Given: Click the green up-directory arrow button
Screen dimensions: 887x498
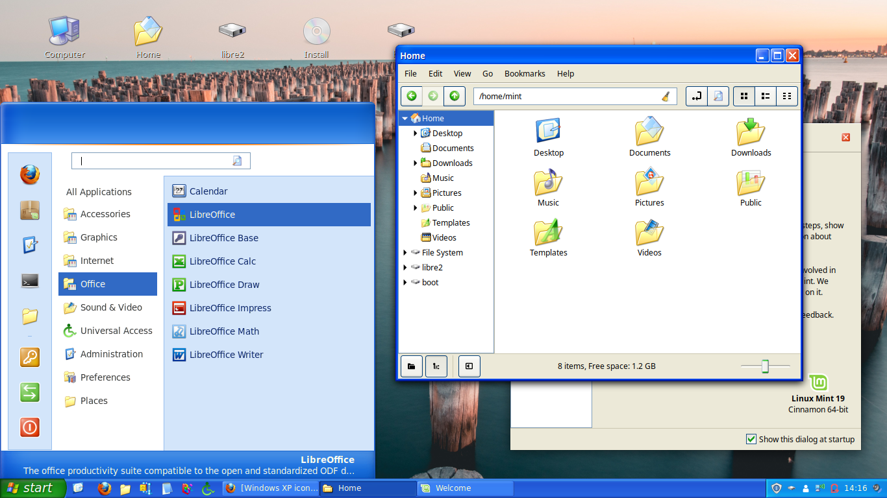Looking at the screenshot, I should point(455,96).
